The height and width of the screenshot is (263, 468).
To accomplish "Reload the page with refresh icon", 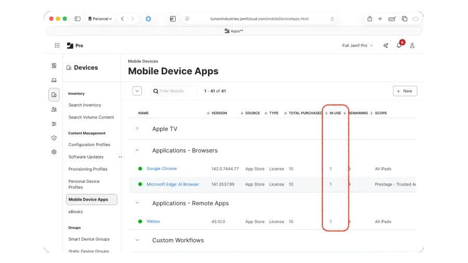I will (332, 19).
